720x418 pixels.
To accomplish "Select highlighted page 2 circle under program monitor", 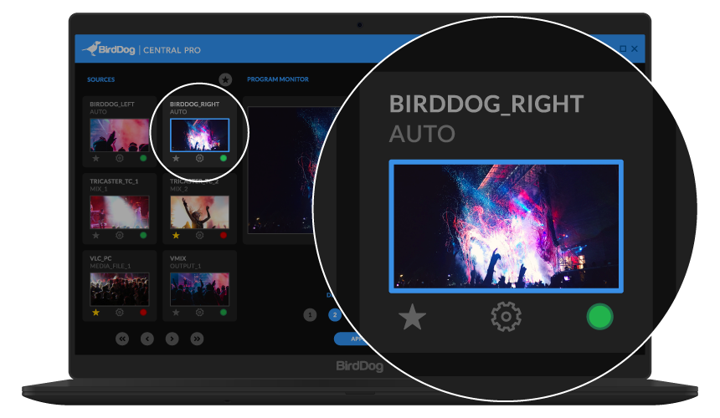I will [x=335, y=315].
